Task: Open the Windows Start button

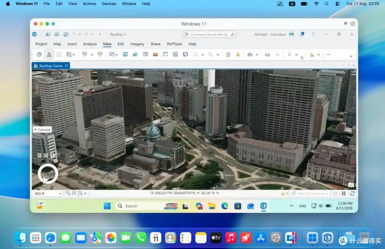Action: [107, 206]
